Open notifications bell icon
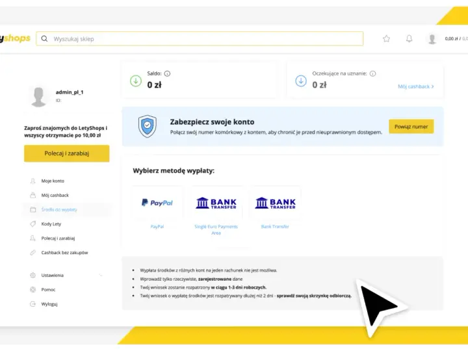The height and width of the screenshot is (351, 468). coord(409,38)
